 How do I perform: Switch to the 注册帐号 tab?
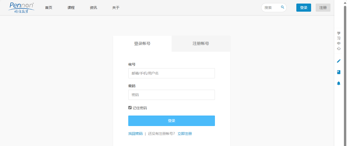(201, 44)
